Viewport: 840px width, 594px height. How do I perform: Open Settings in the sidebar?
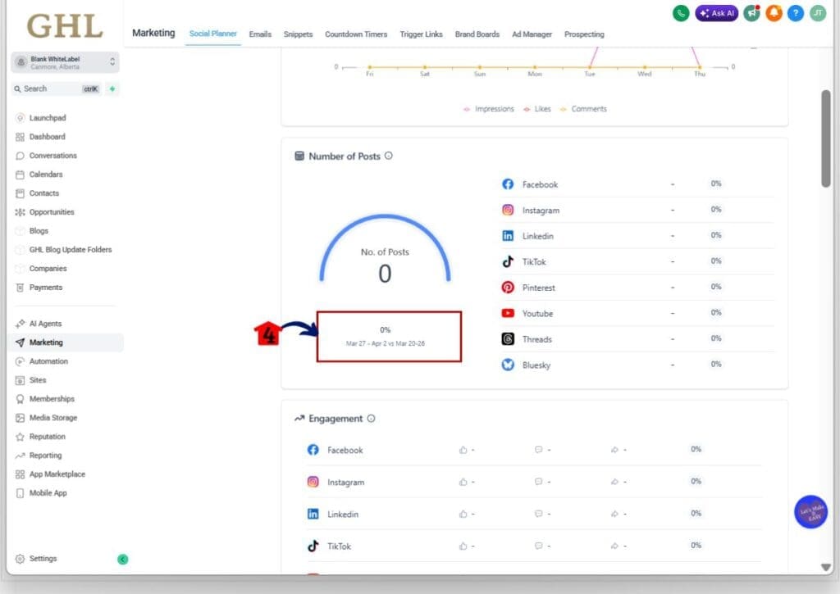pyautogui.click(x=43, y=559)
